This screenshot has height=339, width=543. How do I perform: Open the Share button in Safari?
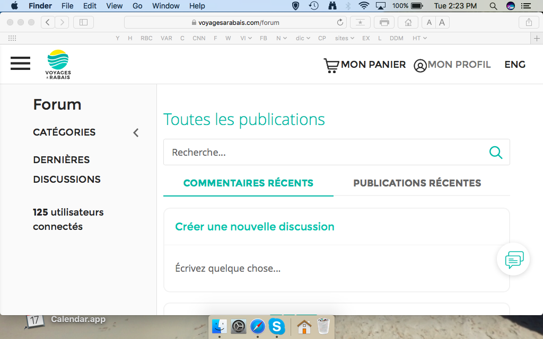point(529,22)
